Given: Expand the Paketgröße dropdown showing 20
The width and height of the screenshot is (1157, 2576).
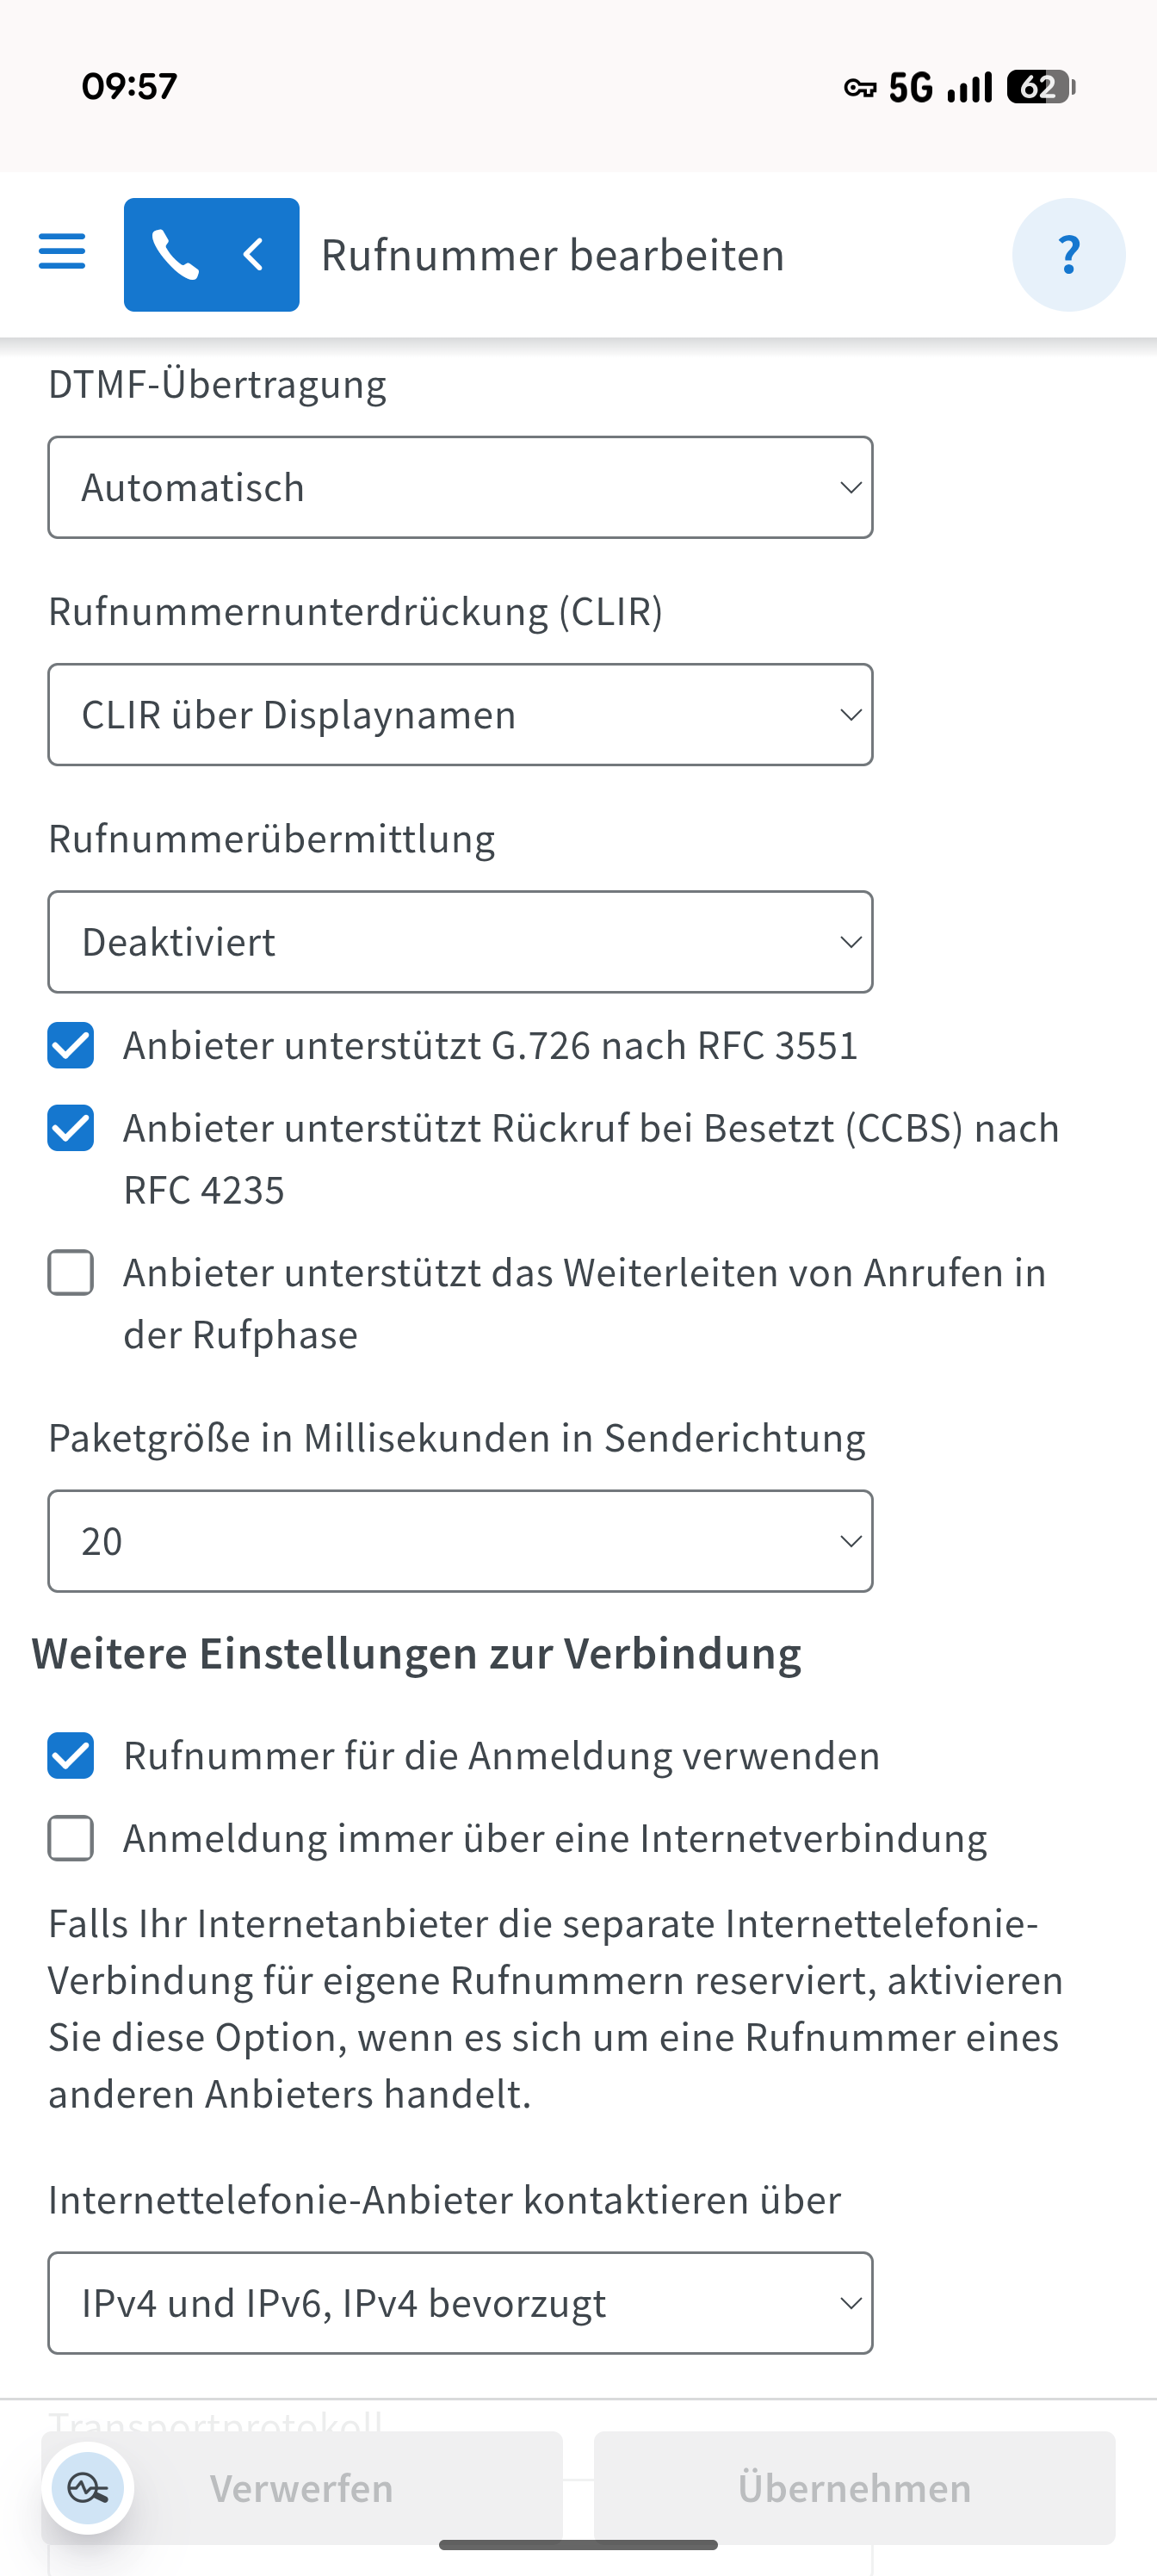Looking at the screenshot, I should click(460, 1541).
